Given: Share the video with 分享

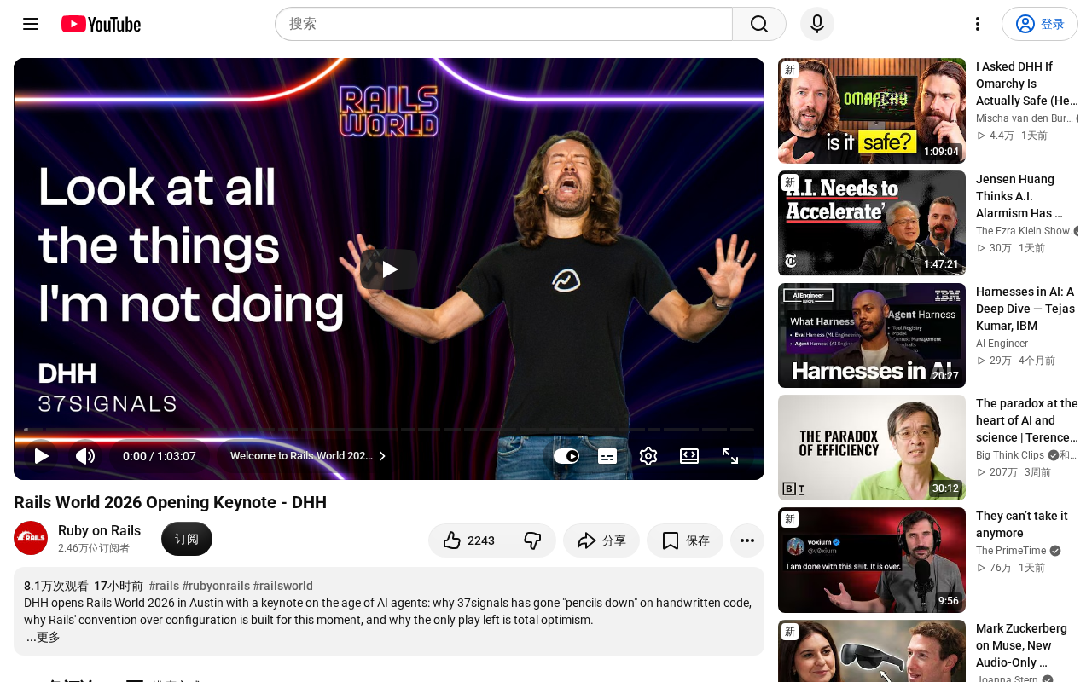Looking at the screenshot, I should coord(601,540).
